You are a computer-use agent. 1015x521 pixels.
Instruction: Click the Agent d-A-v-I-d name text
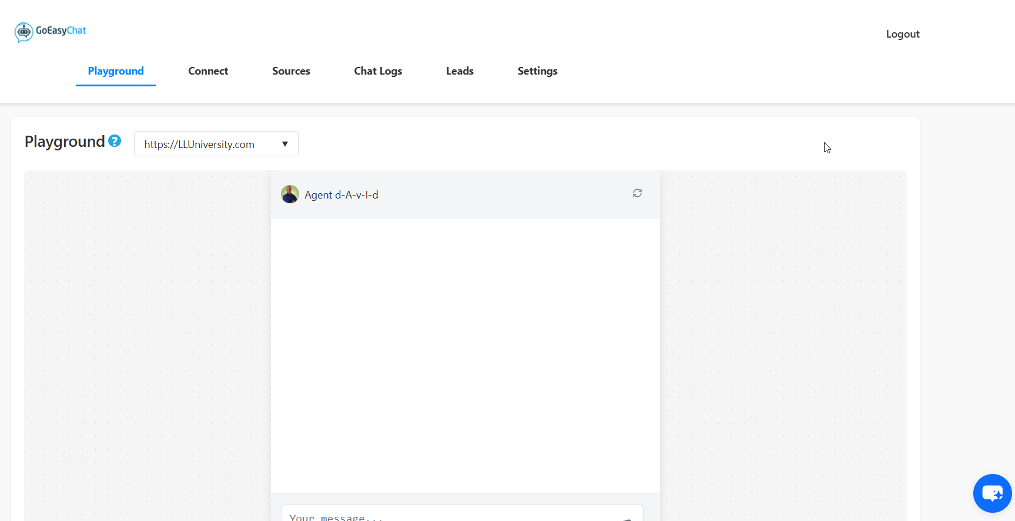[x=341, y=195]
